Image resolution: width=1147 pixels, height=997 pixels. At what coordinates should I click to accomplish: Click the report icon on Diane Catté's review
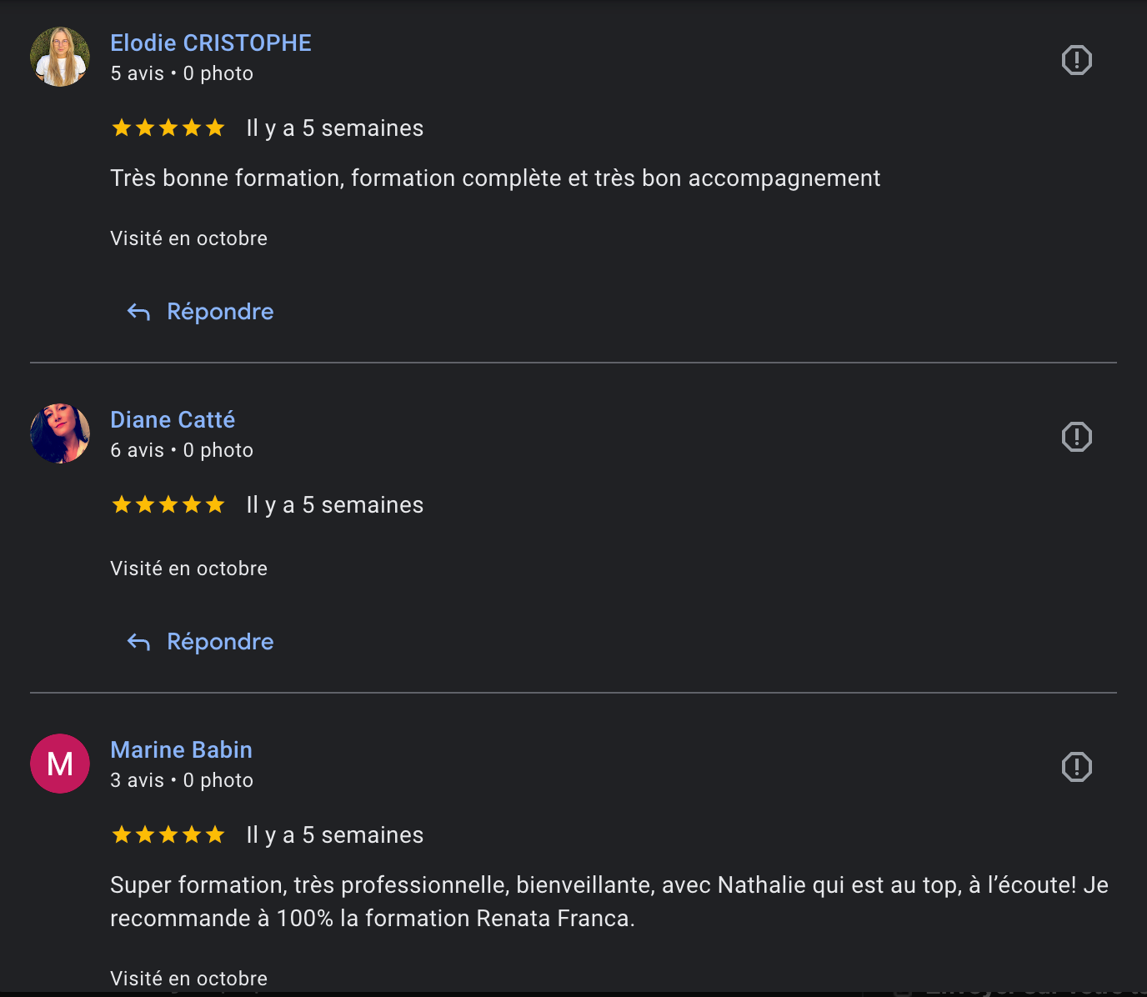[1076, 437]
